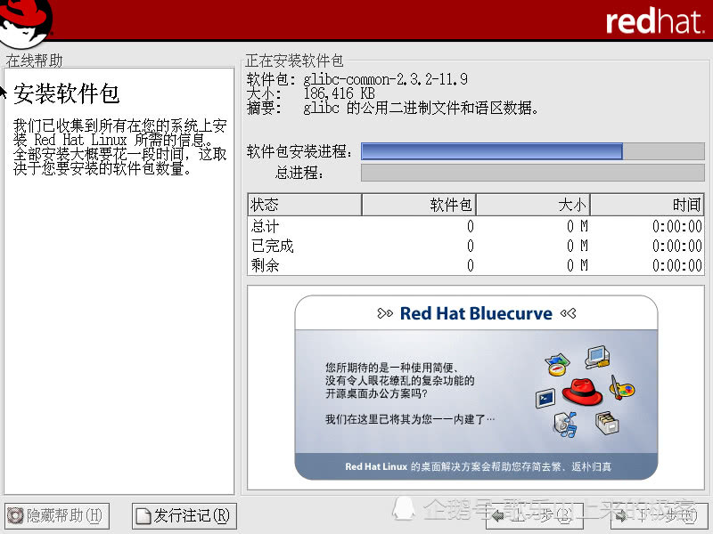Select the 总计 row label
713x534 pixels.
click(265, 226)
